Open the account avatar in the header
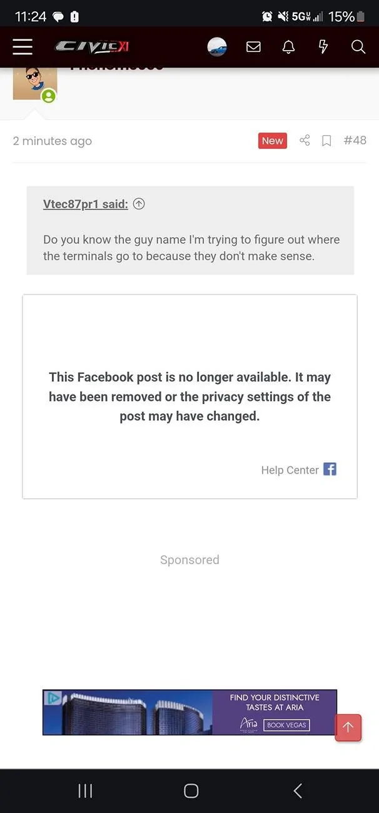 click(x=217, y=47)
